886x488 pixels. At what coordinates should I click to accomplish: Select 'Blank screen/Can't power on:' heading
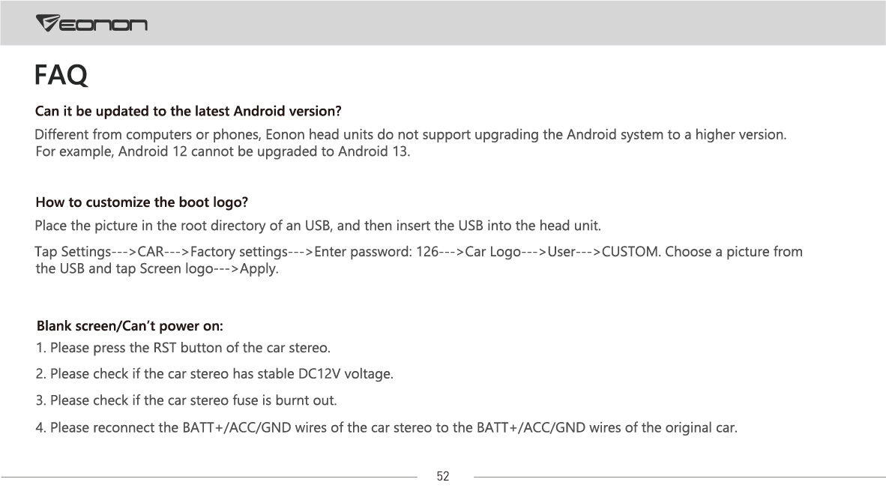pyautogui.click(x=130, y=326)
